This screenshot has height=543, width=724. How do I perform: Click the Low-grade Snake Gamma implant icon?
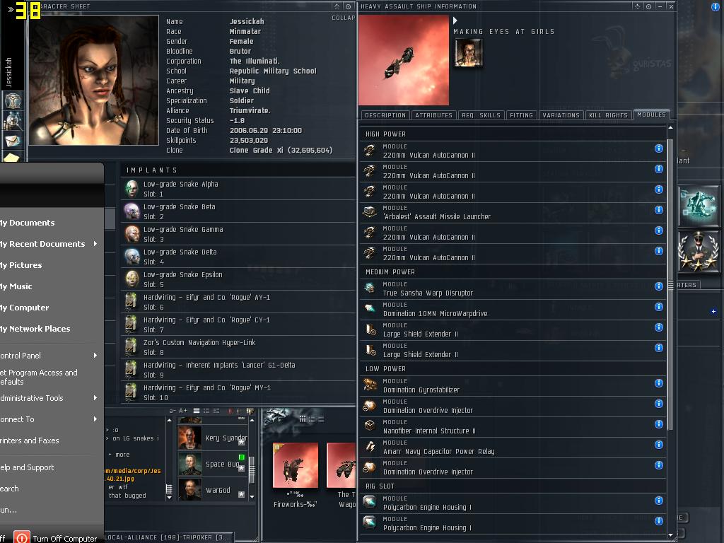132,233
